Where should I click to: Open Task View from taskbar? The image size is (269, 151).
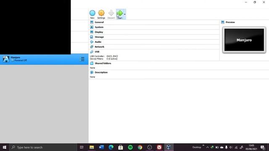(82, 147)
